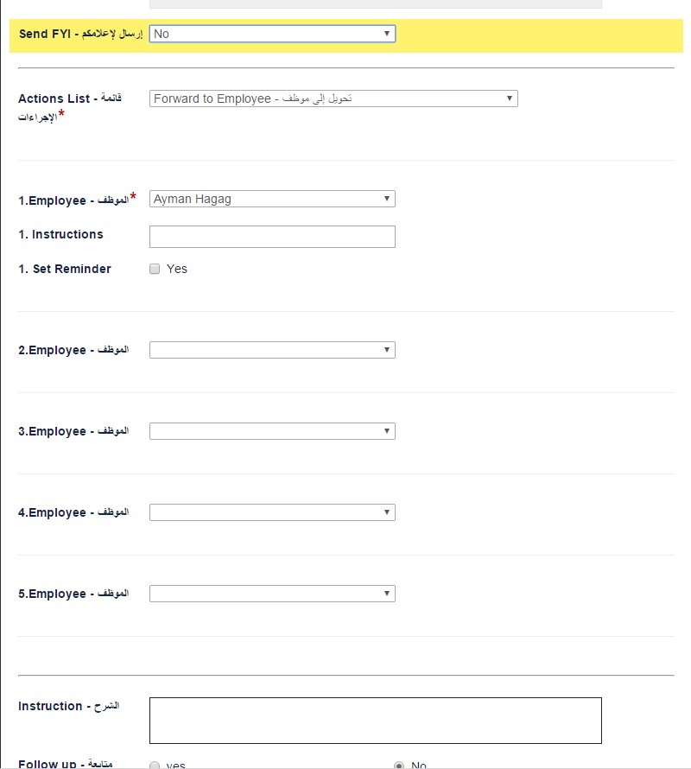Expand the Actions List dropdown
The image size is (691, 769).
tap(333, 99)
